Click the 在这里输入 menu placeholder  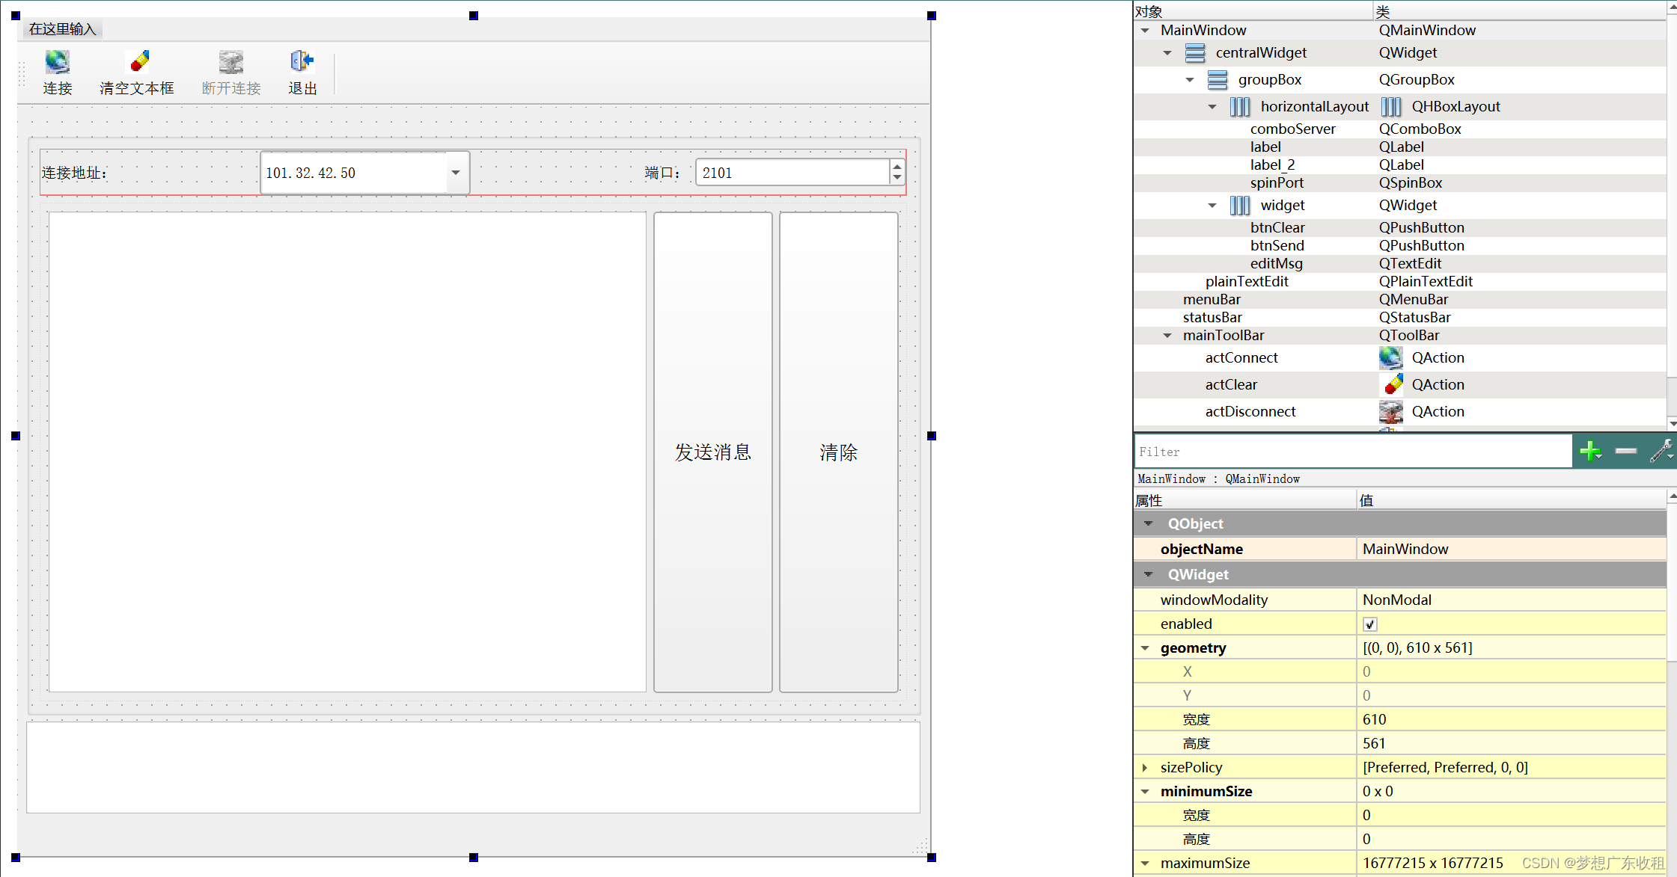point(63,29)
